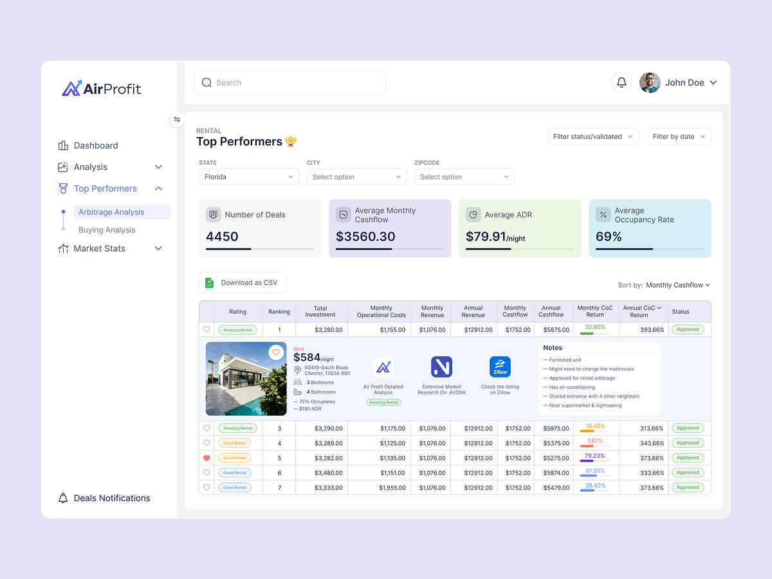Open the Market Stats sidebar menu item
772x579 pixels.
point(110,248)
